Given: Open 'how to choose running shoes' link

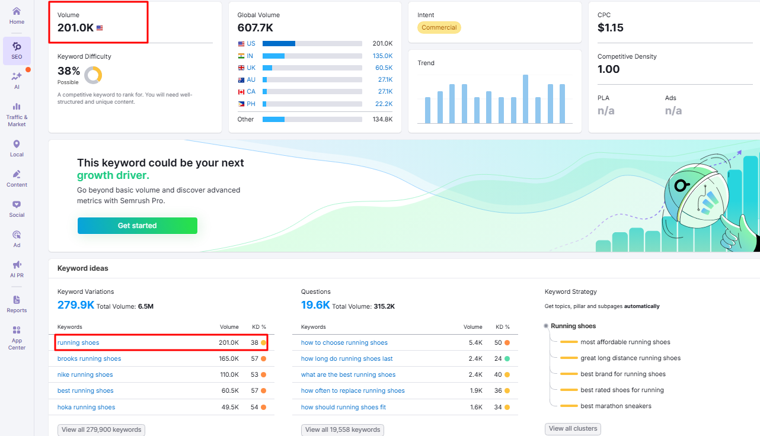Looking at the screenshot, I should [344, 342].
